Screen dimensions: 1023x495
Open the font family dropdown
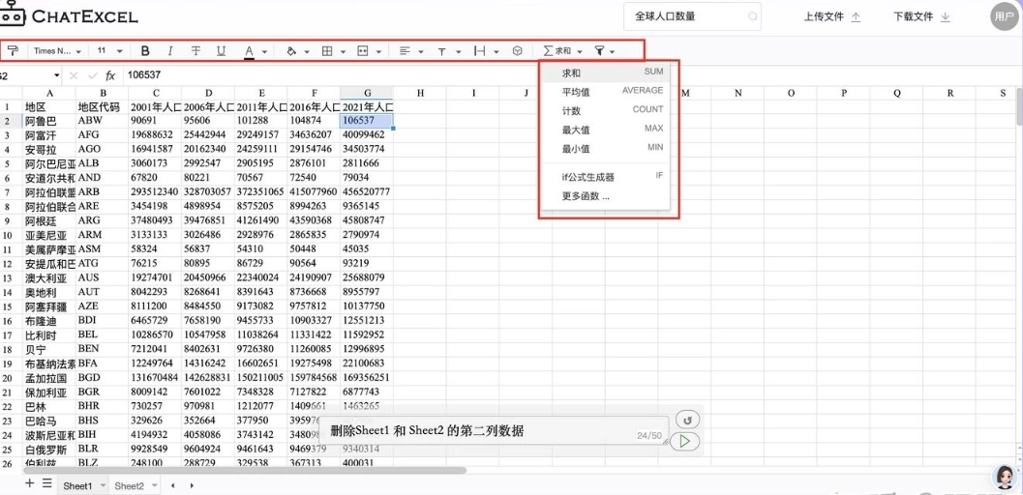point(56,50)
